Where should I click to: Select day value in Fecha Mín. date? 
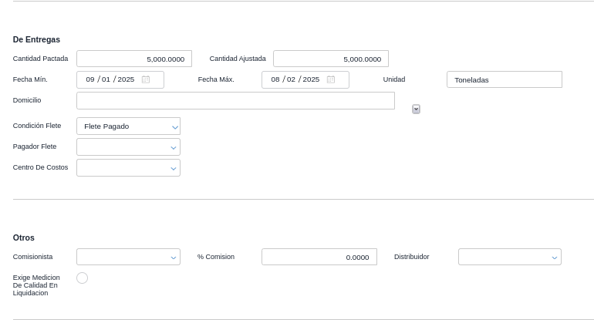(x=90, y=79)
